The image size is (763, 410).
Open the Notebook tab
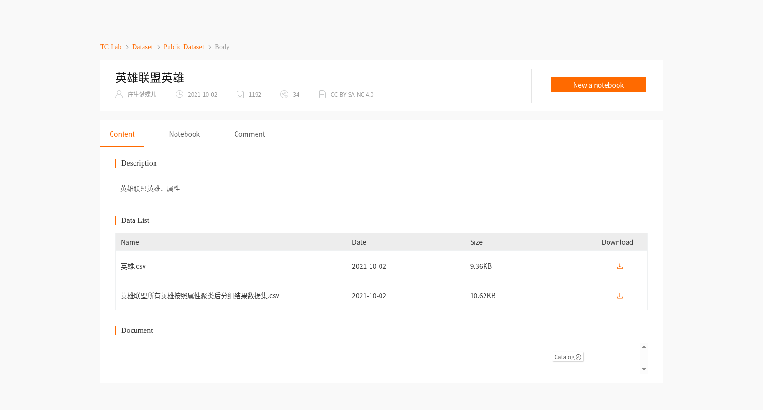(x=185, y=134)
